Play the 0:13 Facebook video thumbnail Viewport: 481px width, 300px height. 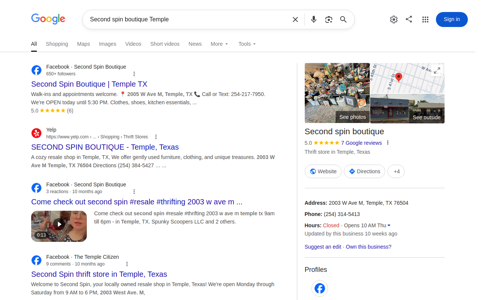click(x=59, y=226)
